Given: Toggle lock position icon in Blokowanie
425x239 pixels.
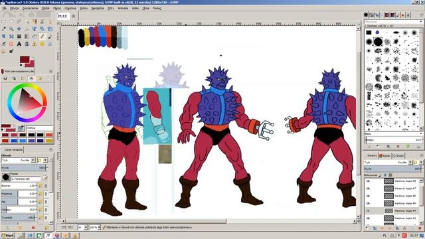Looking at the screenshot, I should click(x=385, y=175).
